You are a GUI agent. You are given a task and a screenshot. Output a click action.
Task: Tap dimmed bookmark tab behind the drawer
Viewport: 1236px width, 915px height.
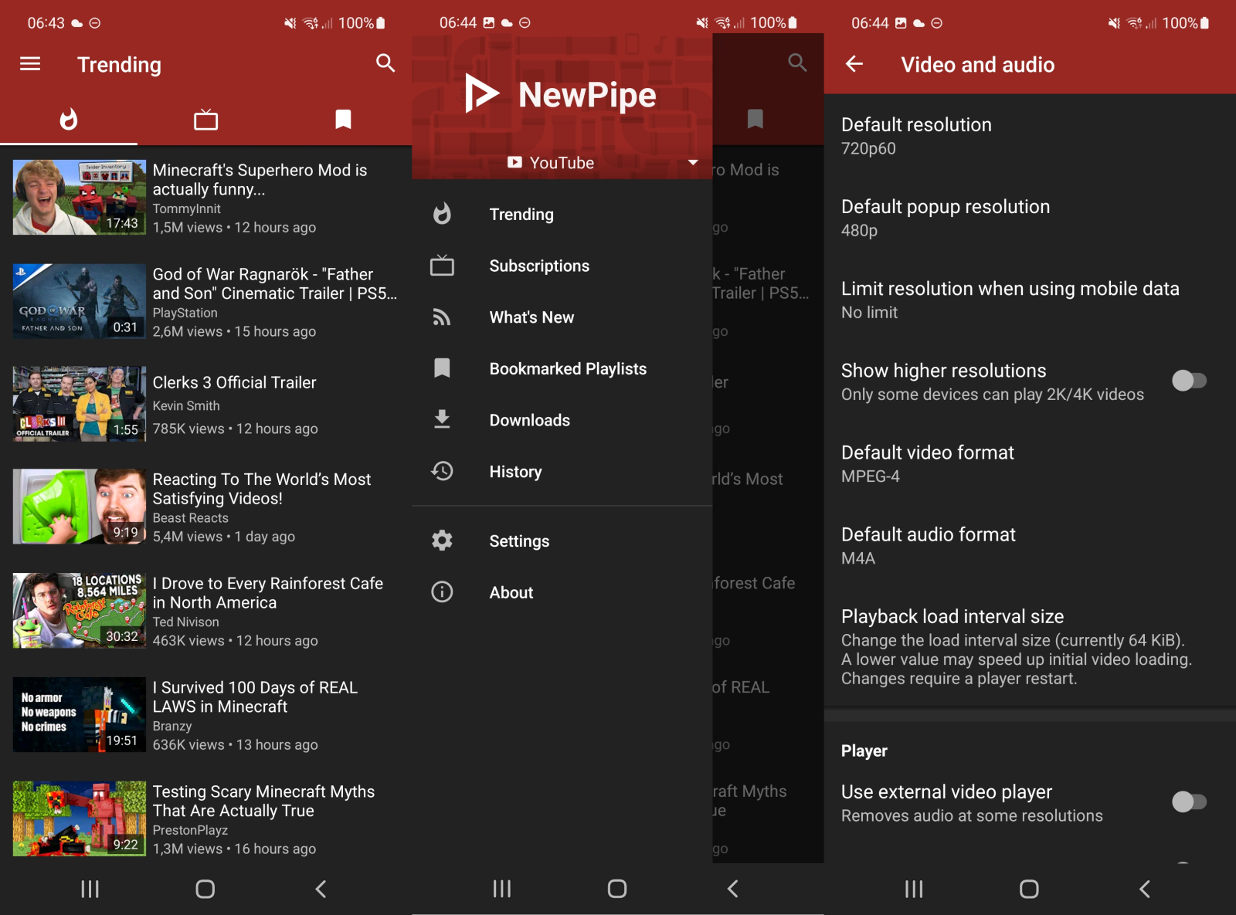pos(756,119)
